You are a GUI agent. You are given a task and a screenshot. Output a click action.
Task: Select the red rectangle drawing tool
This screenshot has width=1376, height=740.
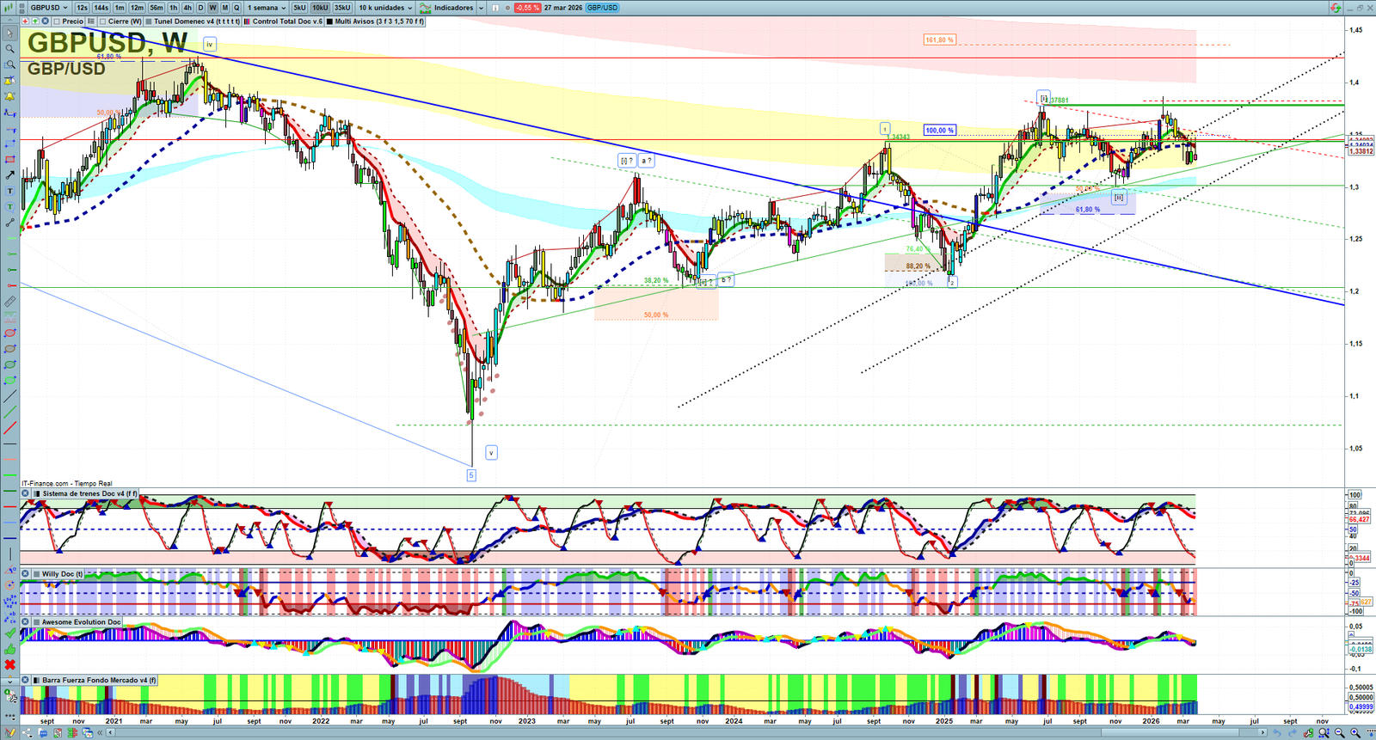pos(9,159)
